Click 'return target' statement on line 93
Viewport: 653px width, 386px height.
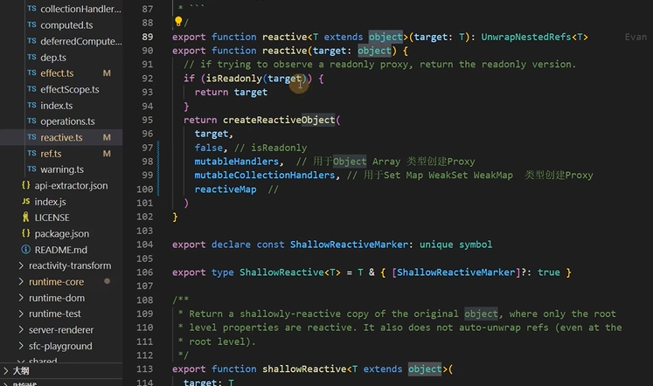point(231,93)
